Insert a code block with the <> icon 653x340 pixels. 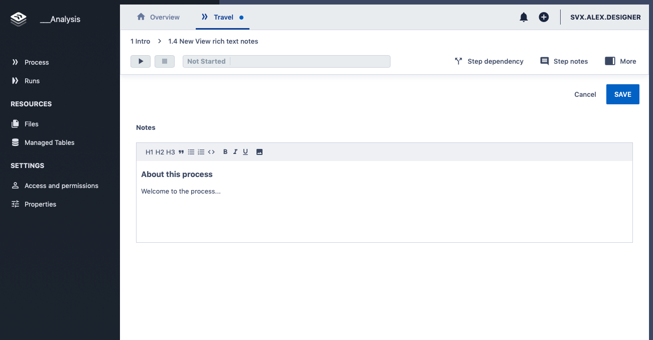click(211, 152)
